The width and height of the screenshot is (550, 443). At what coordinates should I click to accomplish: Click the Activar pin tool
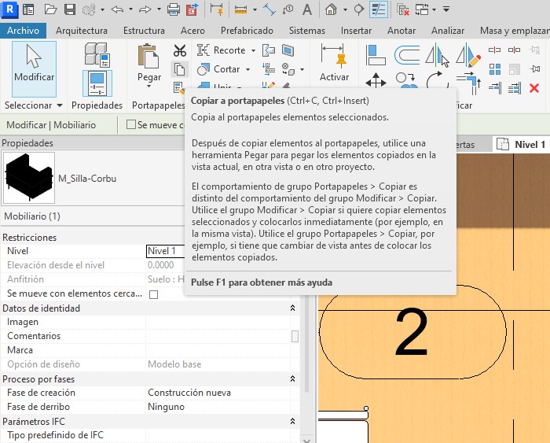pos(334,63)
